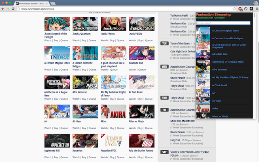Open SHONEN HOLLYWOOD schedule link

(189, 154)
